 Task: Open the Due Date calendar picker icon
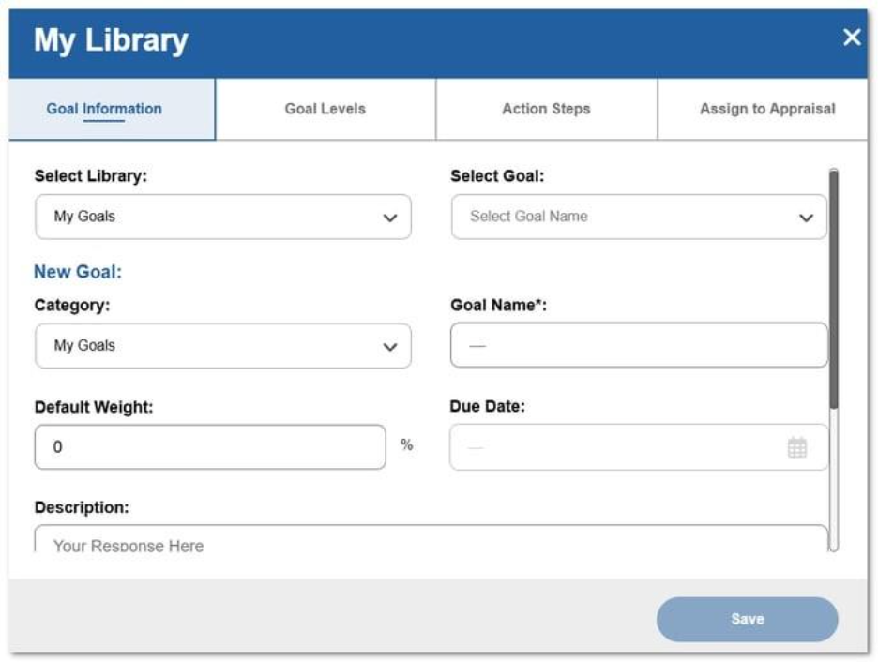point(796,447)
